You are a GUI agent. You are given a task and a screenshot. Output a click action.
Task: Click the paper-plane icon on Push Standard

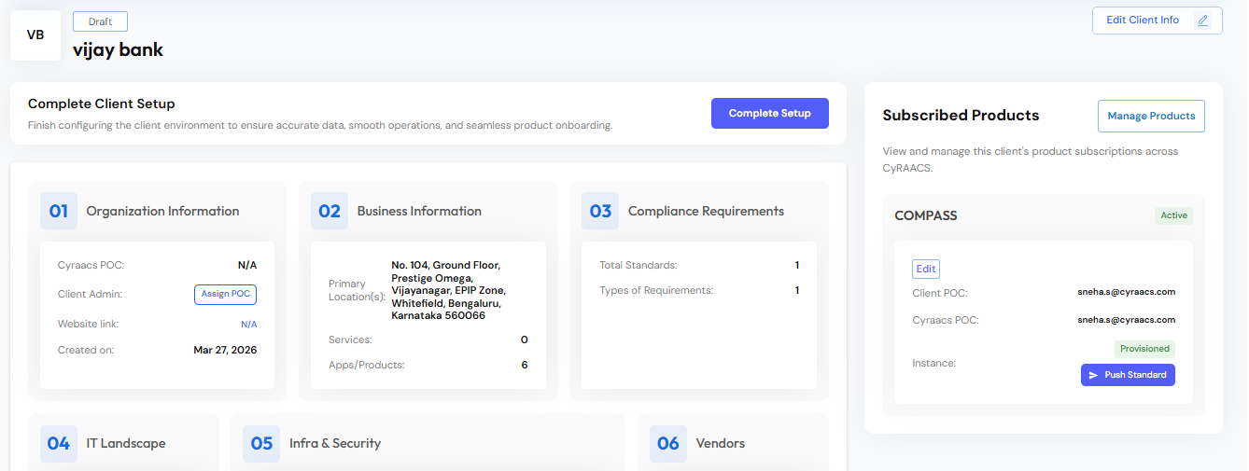(1093, 375)
